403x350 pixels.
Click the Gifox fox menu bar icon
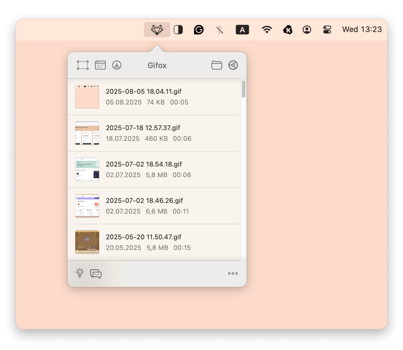click(x=157, y=30)
